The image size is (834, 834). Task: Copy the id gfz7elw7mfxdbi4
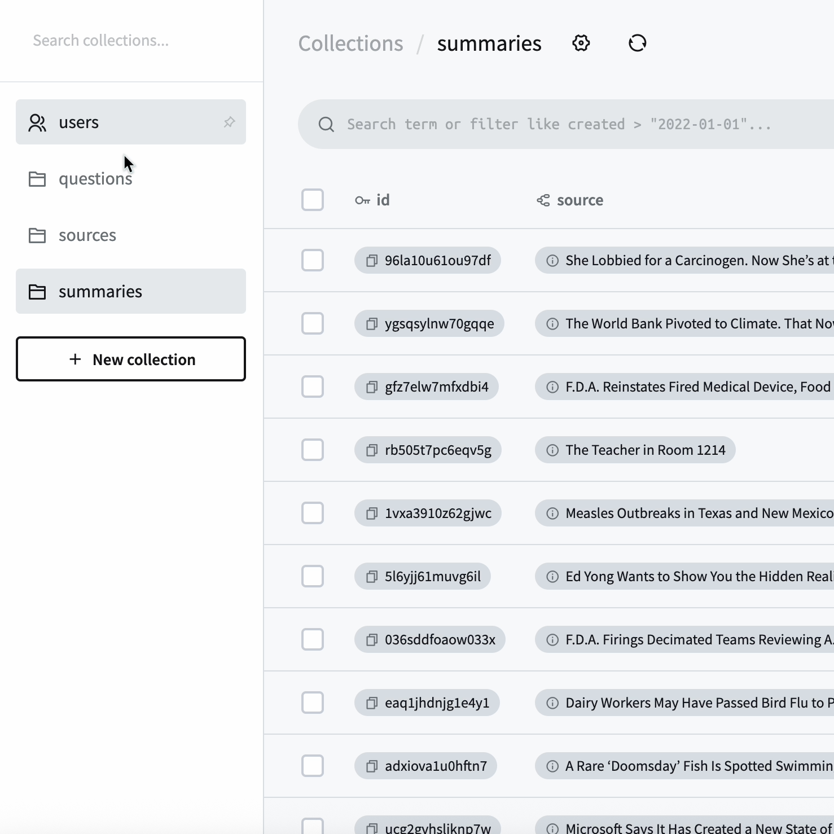(372, 387)
